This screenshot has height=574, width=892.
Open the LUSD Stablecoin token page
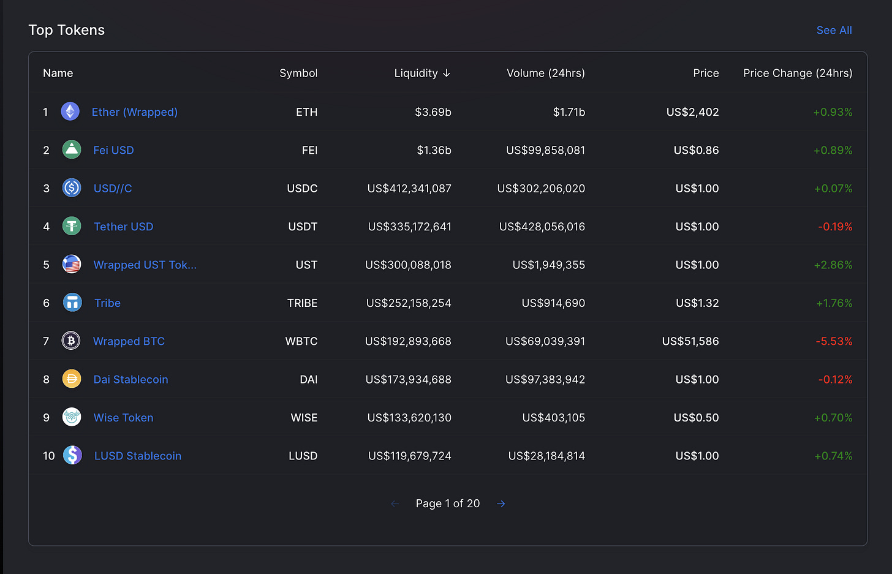click(138, 456)
